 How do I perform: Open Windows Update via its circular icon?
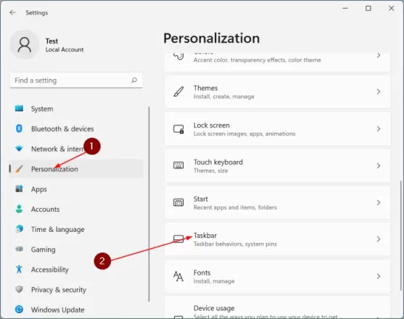point(19,310)
